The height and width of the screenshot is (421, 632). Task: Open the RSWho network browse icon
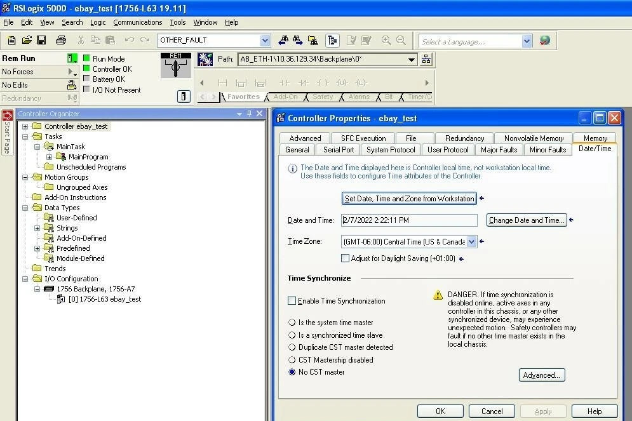pos(426,59)
